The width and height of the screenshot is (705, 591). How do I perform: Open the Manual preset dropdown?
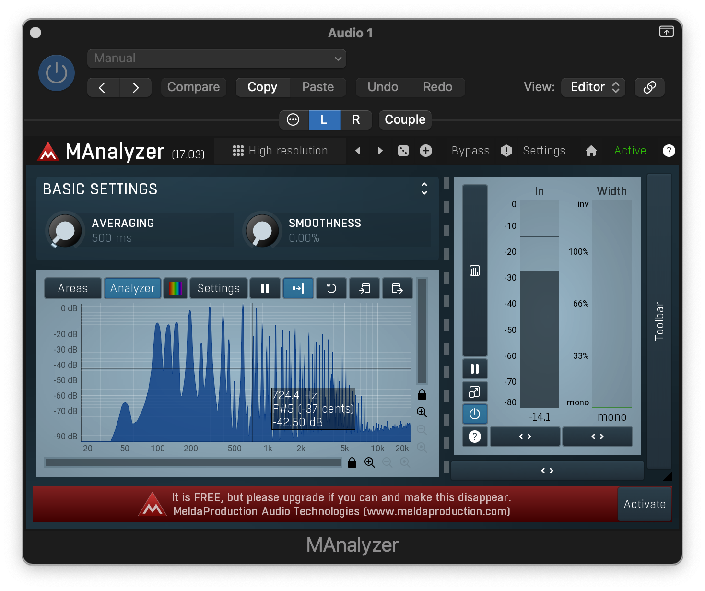pos(217,59)
